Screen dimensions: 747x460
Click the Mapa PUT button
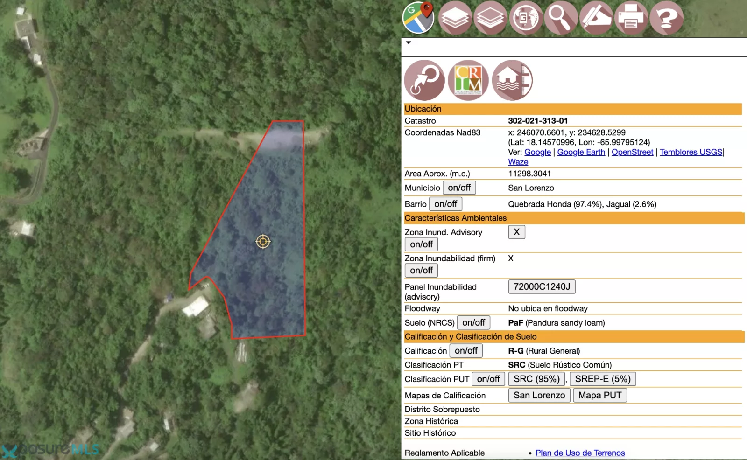point(600,395)
